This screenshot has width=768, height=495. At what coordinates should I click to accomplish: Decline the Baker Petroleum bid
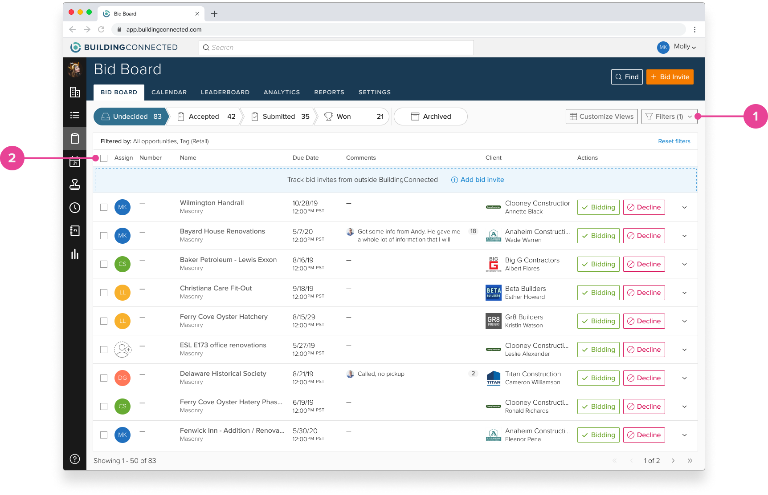pyautogui.click(x=644, y=264)
